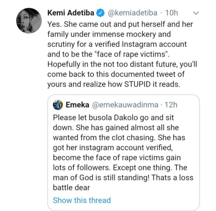Screen dimensions: 216x211
Task: Click the Show this thread link
Action: click(82, 200)
